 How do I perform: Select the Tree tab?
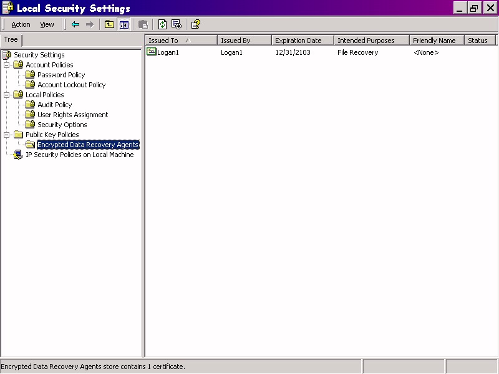point(11,40)
